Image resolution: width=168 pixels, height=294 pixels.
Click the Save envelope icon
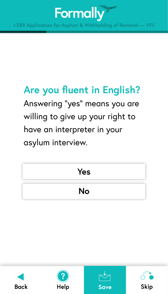pos(105,276)
